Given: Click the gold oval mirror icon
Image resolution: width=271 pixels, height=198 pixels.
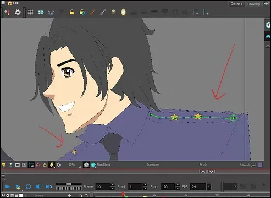Looking at the screenshot, I should tap(123, 12).
